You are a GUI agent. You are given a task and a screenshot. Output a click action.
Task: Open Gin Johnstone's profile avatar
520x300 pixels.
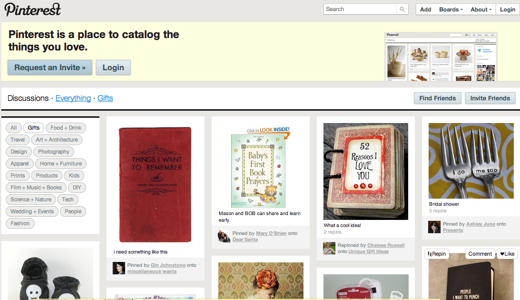click(x=119, y=268)
